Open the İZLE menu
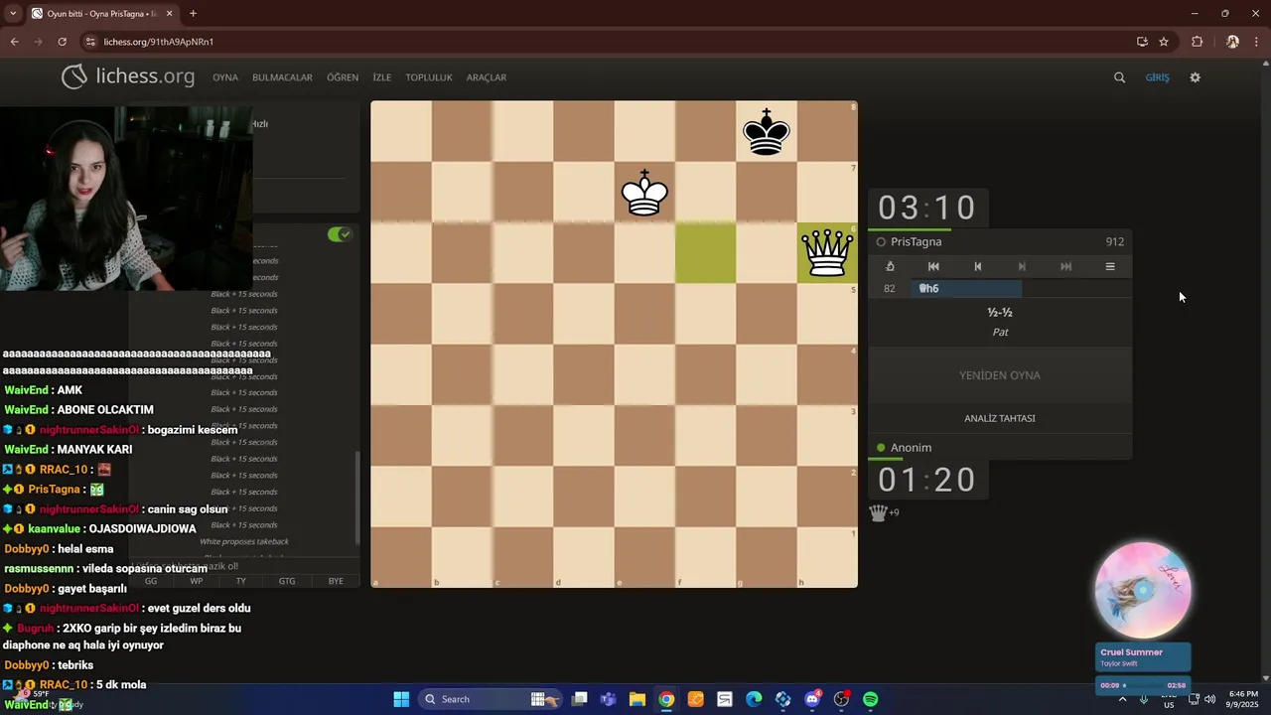This screenshot has height=715, width=1271. coord(381,77)
